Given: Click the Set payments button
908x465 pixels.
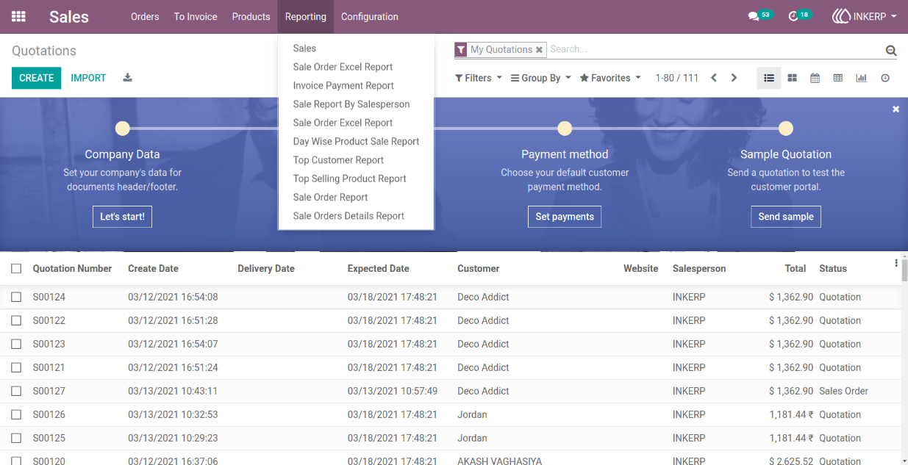Looking at the screenshot, I should click(565, 217).
